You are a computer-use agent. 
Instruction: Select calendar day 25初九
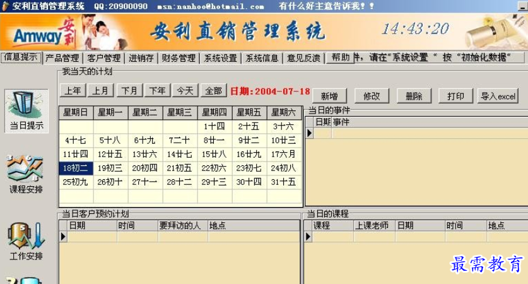click(x=76, y=182)
